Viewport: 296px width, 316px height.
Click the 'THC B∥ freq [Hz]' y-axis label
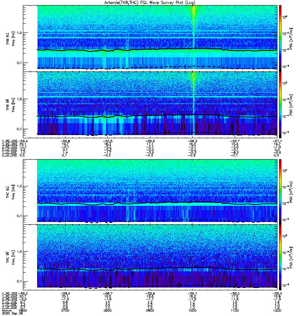(x=10, y=258)
